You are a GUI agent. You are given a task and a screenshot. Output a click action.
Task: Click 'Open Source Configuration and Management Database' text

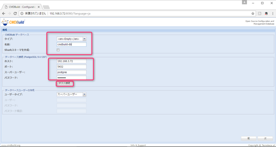(260, 22)
